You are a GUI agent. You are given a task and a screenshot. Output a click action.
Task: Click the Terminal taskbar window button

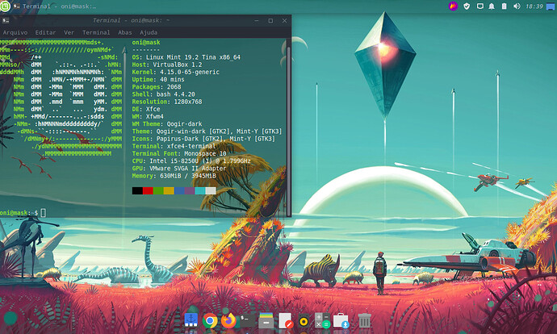pos(55,6)
